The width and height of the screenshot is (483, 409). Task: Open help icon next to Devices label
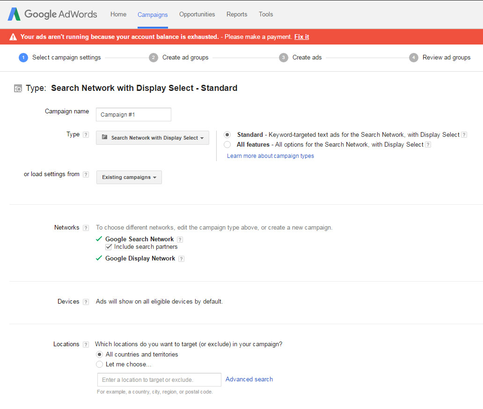(x=86, y=302)
